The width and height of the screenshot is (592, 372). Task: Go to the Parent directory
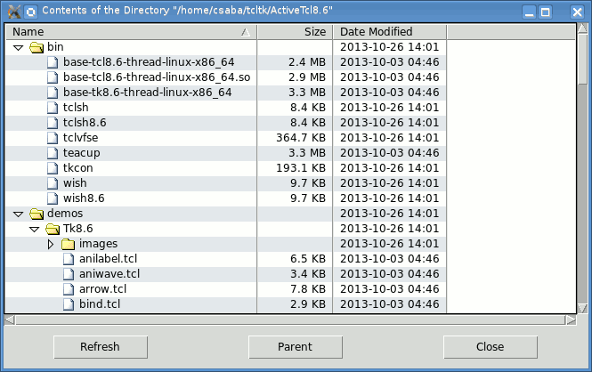pos(296,347)
